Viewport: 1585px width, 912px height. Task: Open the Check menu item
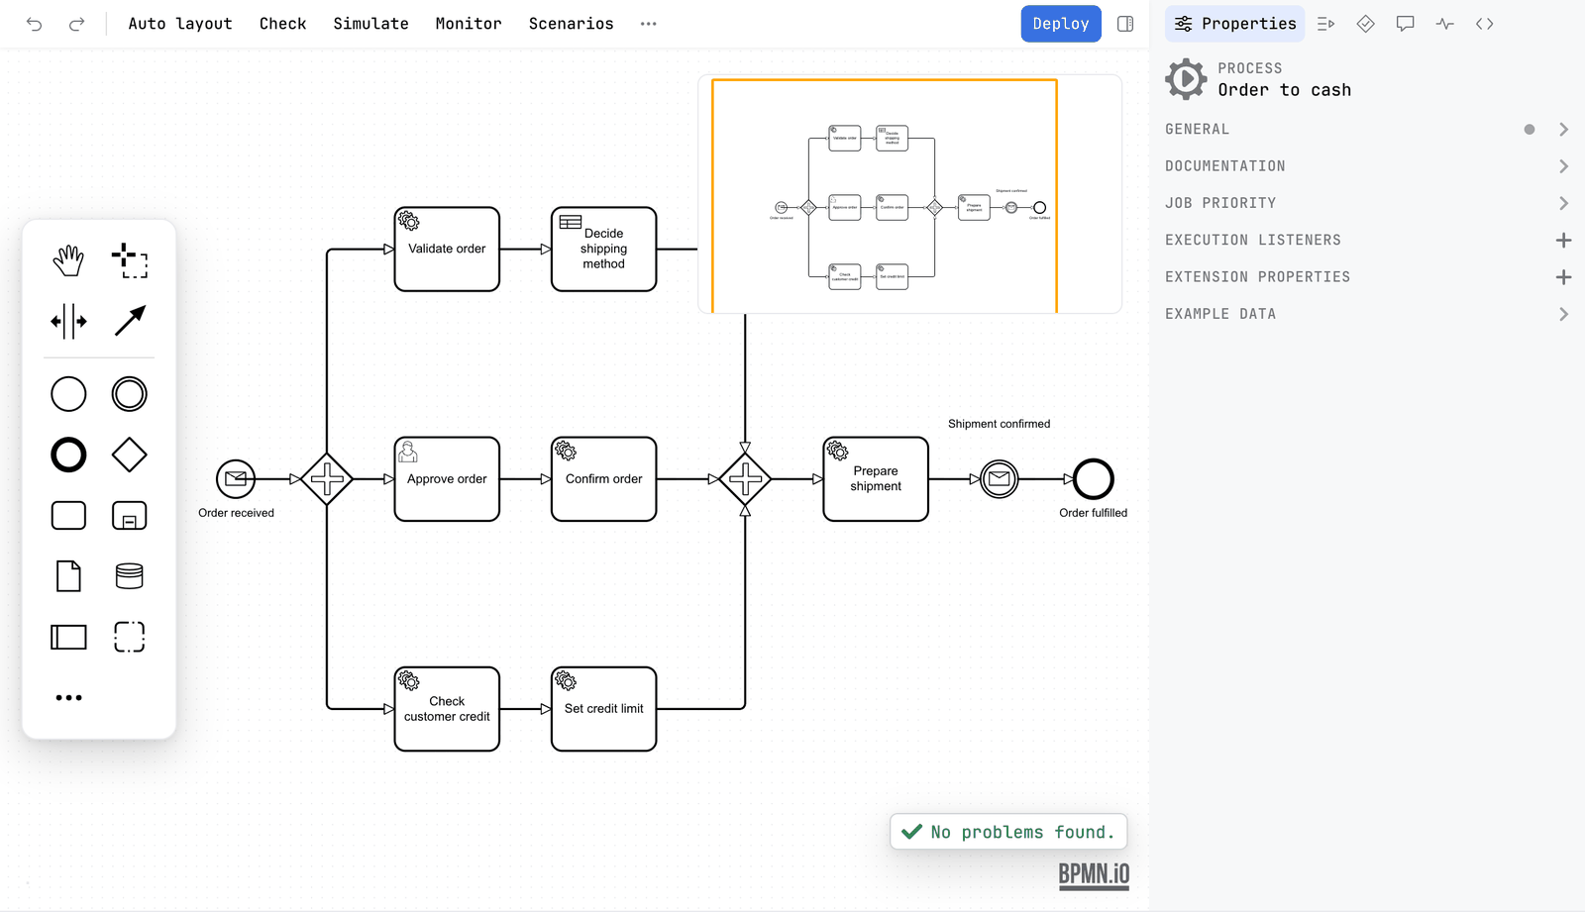click(x=282, y=24)
